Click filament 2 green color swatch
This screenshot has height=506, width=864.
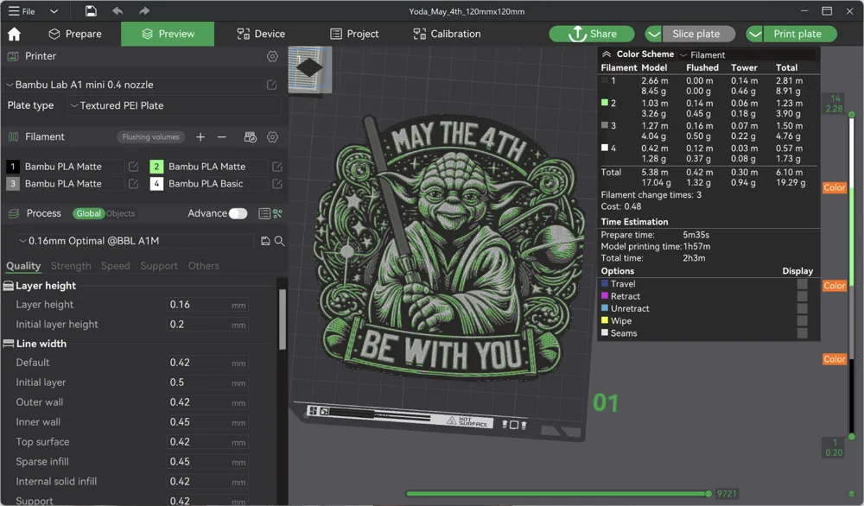point(156,167)
